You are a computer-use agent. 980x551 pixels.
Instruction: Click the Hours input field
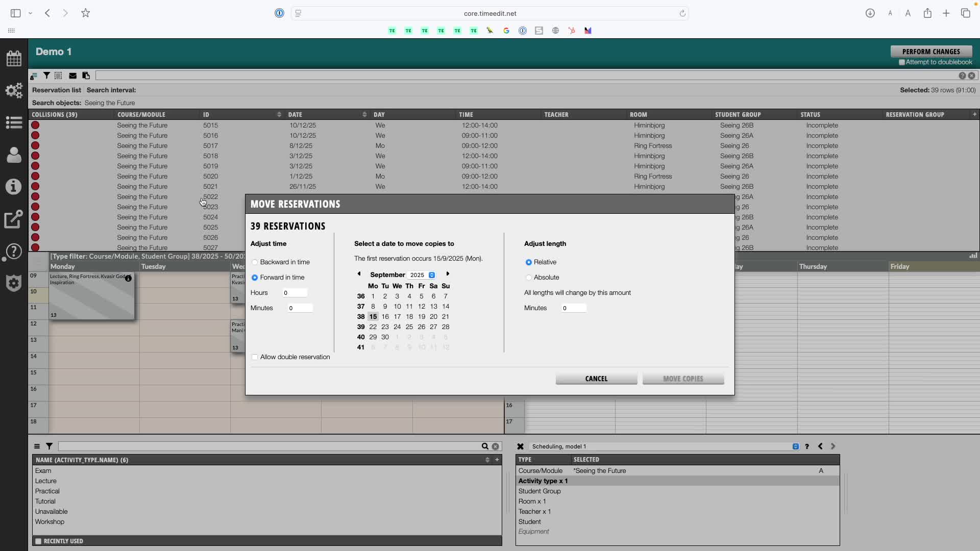295,293
